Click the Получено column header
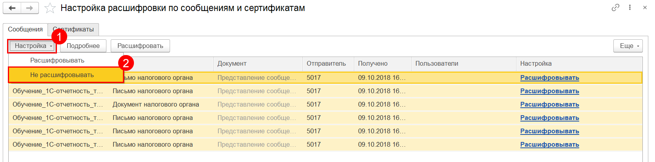The width and height of the screenshot is (655, 162). (x=373, y=64)
